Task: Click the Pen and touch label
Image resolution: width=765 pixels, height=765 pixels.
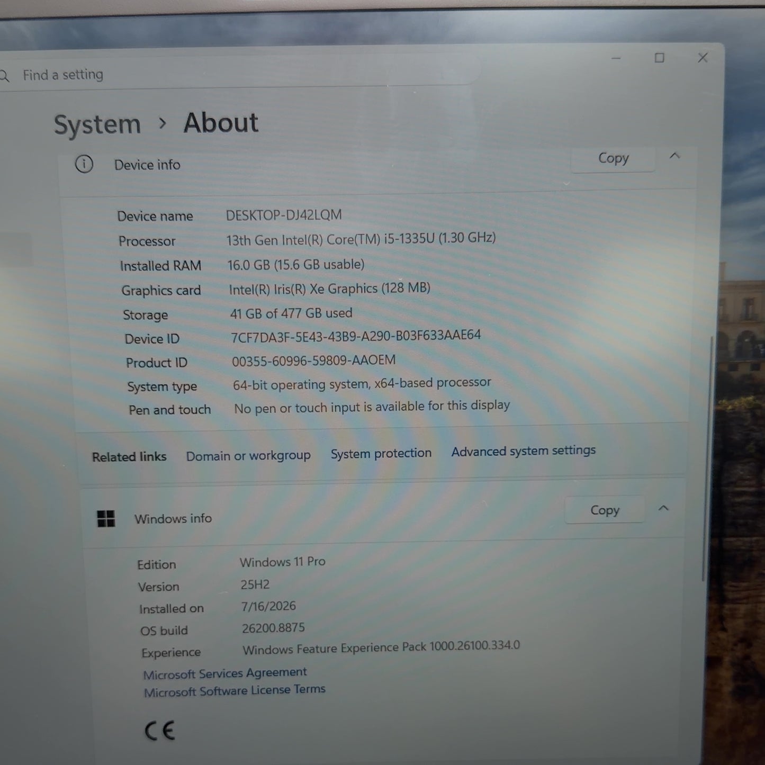Action: pyautogui.click(x=169, y=410)
